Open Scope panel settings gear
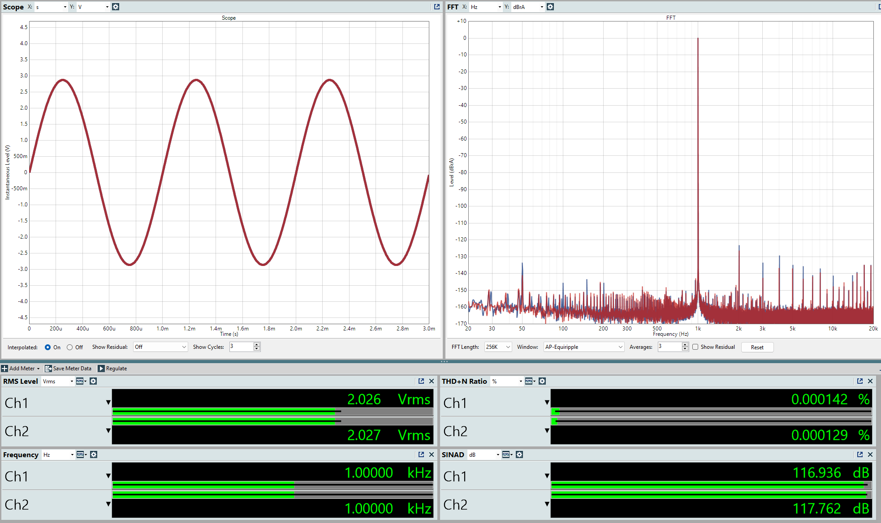 click(x=116, y=7)
